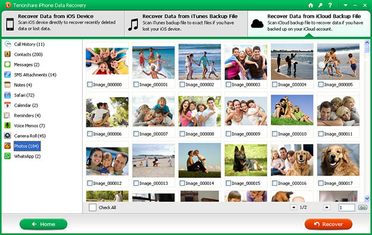Open WhatsApp (2) category
The image size is (372, 235).
coord(27,156)
